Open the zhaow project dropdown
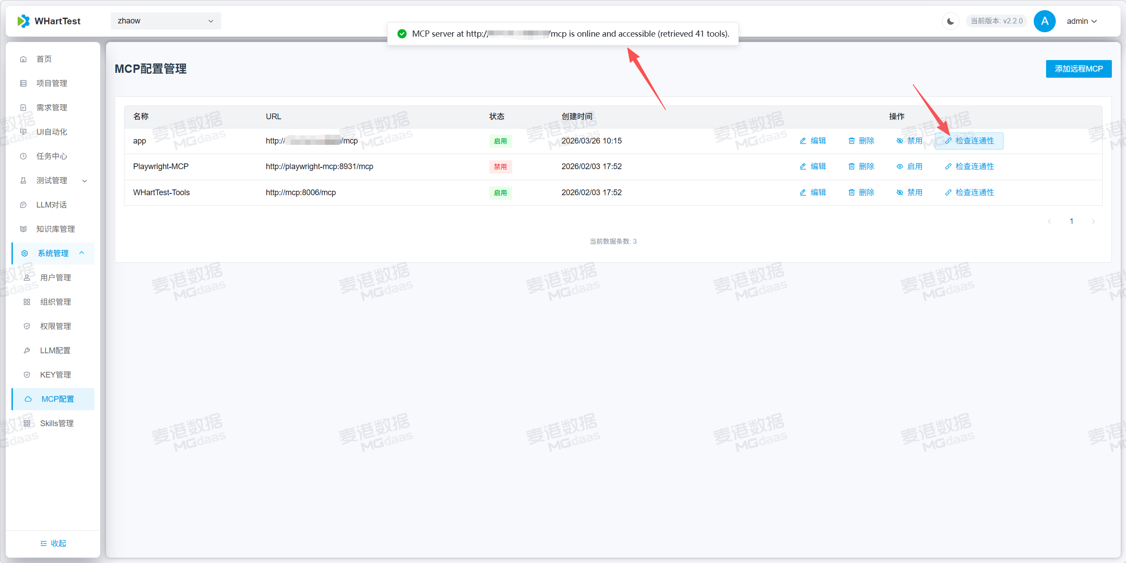The height and width of the screenshot is (563, 1126). [x=166, y=21]
